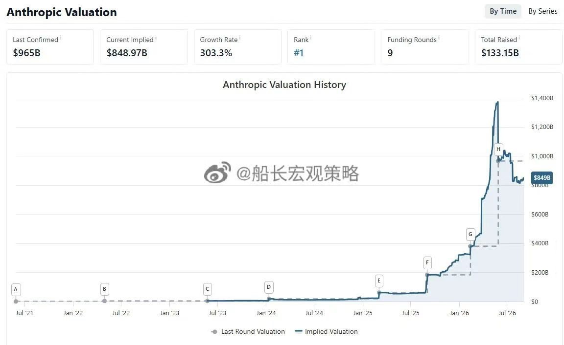Click info icon next to Total Raised
Screen dimensions: 564x345
pyautogui.click(x=519, y=37)
